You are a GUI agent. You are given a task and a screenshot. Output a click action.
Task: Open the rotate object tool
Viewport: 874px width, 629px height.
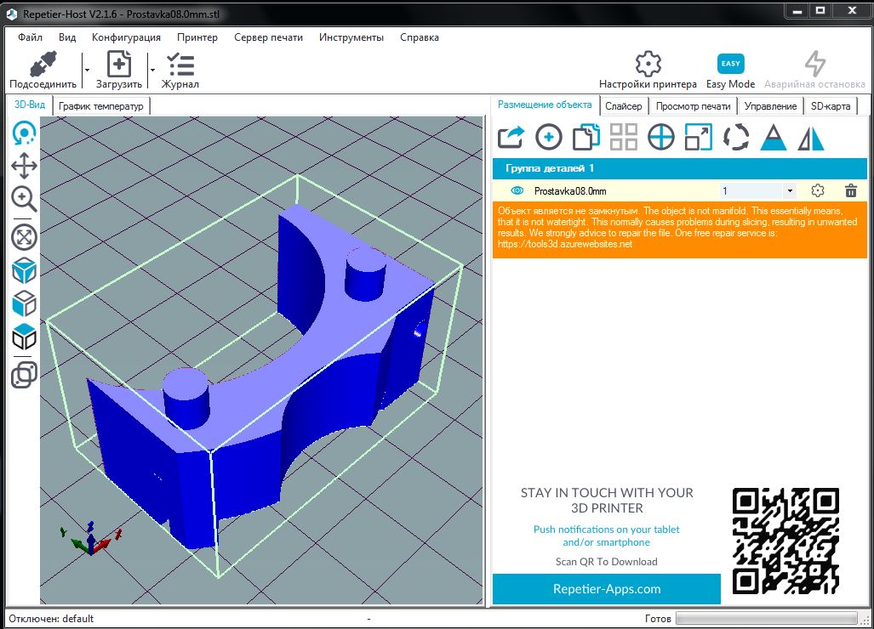(x=736, y=137)
